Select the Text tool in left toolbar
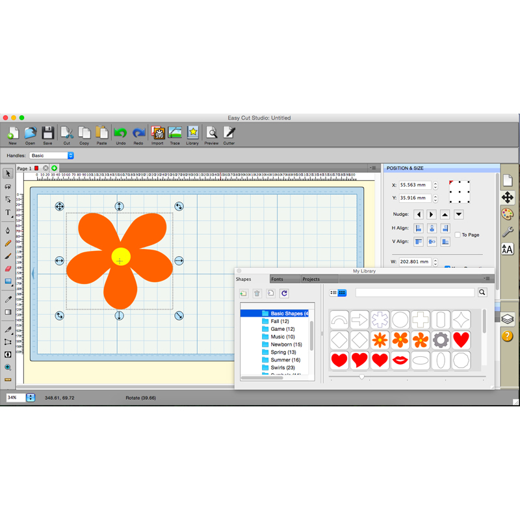 pyautogui.click(x=8, y=213)
